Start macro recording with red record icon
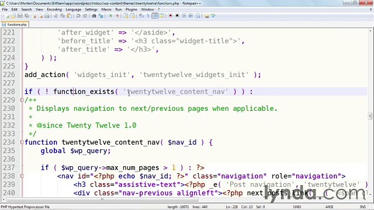374x210 pixels. 170,16
